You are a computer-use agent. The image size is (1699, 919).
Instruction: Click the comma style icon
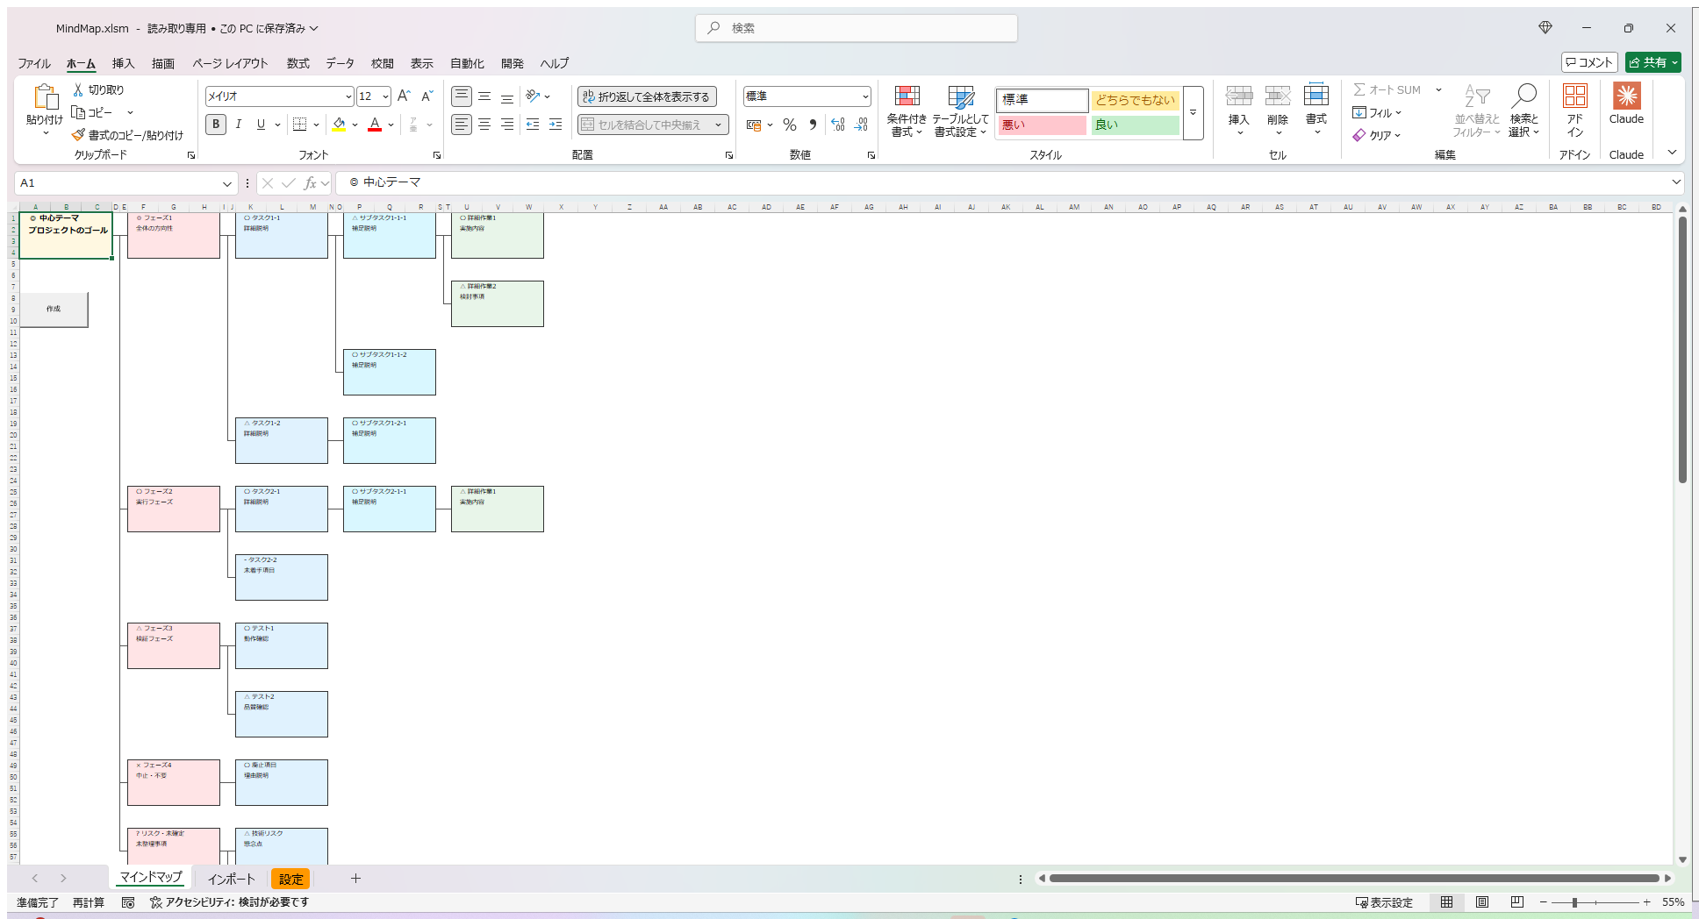point(813,125)
